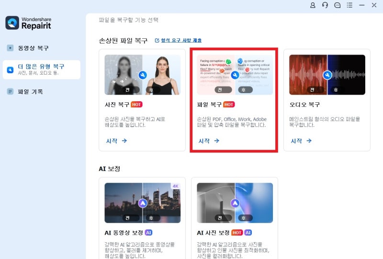Click the AI 사진 보정 abstract thumbnail
This screenshot has height=259, width=383.
pos(235,203)
